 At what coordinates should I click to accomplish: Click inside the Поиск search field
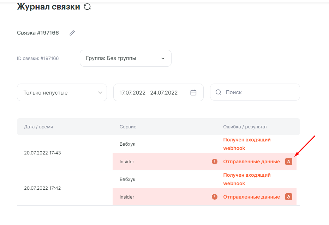[259, 92]
